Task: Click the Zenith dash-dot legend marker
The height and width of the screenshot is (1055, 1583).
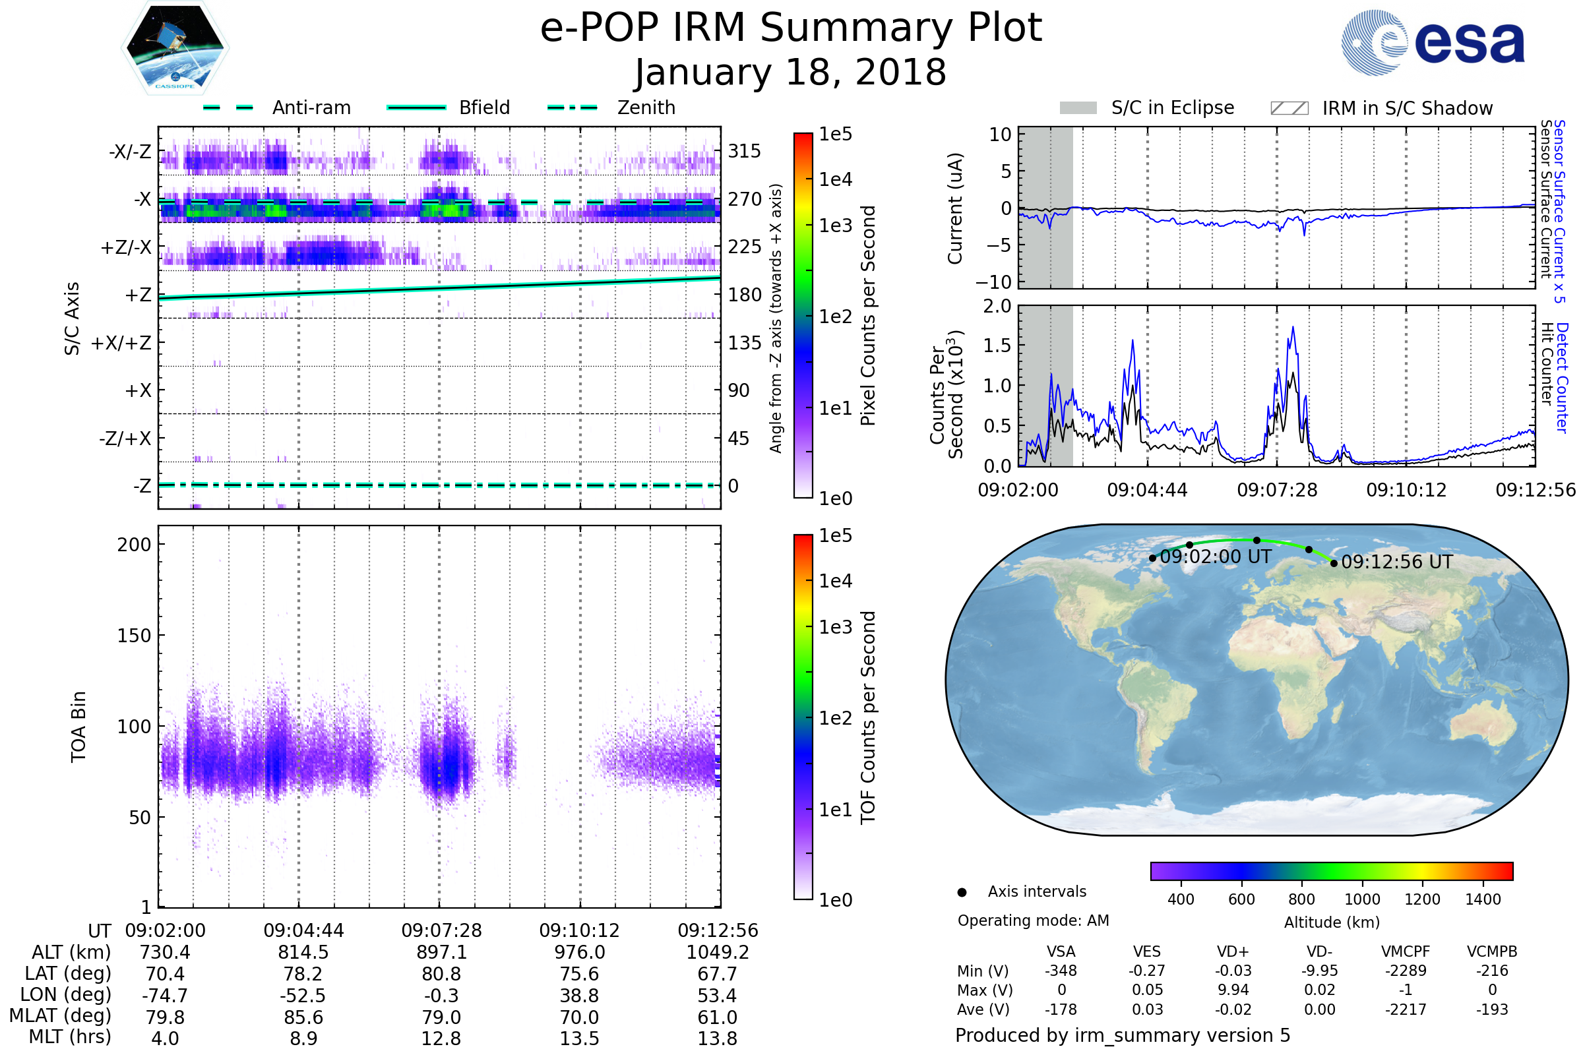Action: (573, 107)
